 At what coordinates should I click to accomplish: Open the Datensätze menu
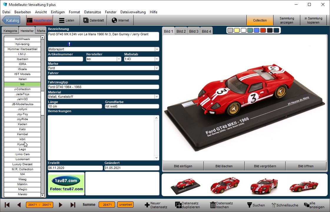pos(92,12)
